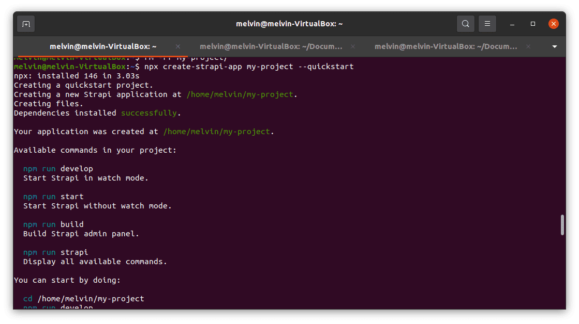Screen dimensions: 579x324
Task: Click 'Start Strapi in watch mode.' line
Action: tap(86, 178)
